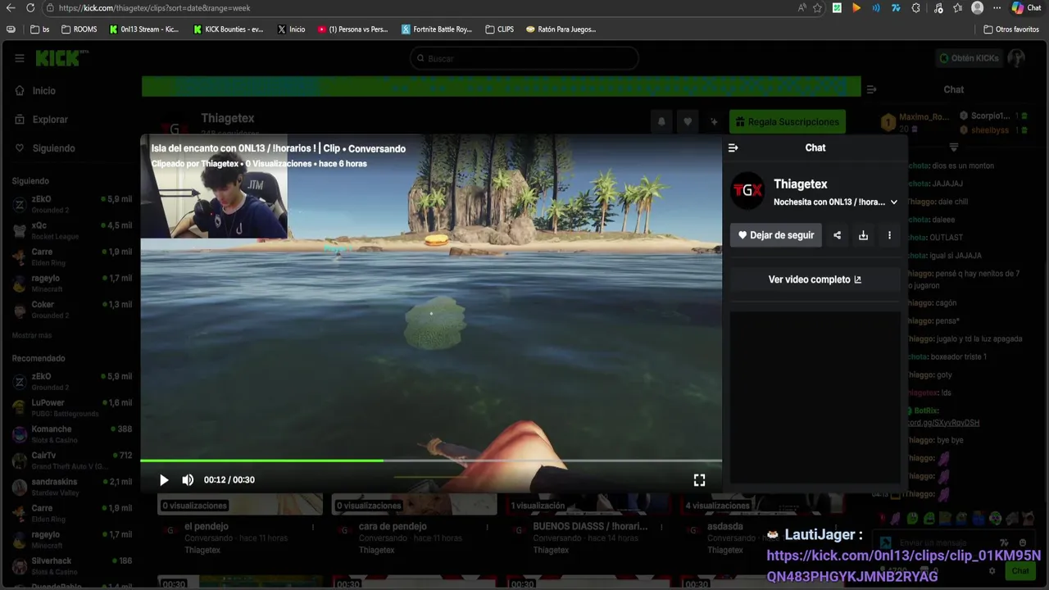Viewport: 1049px width, 590px height.
Task: Open Coker channel in following list
Action: [x=71, y=309]
